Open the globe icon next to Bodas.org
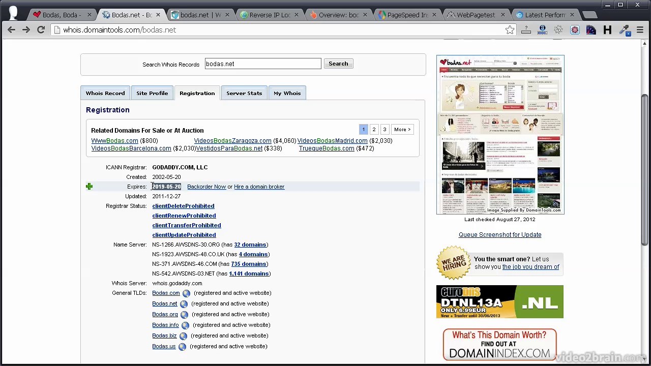The width and height of the screenshot is (651, 366). (184, 315)
